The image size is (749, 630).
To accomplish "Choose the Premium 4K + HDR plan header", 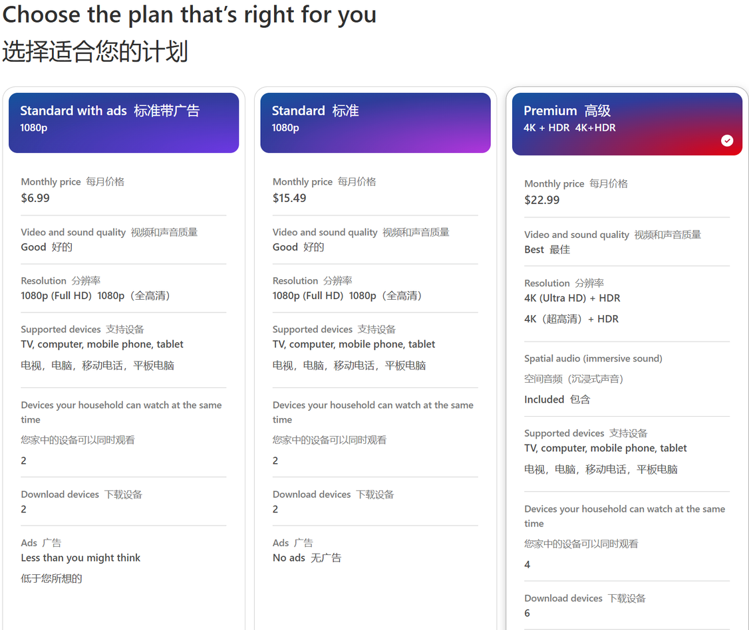I will pyautogui.click(x=627, y=124).
